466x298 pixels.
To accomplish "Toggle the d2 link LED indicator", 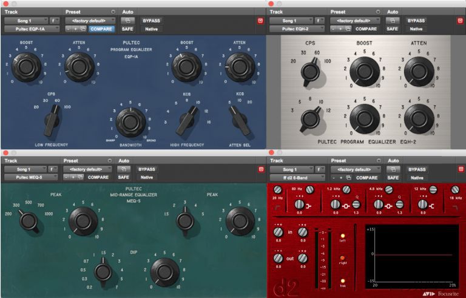I will pos(343,281).
